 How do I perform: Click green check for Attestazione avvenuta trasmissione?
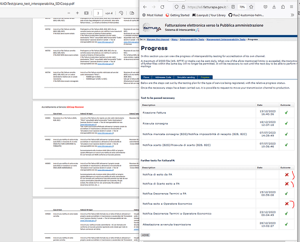[x=286, y=224]
